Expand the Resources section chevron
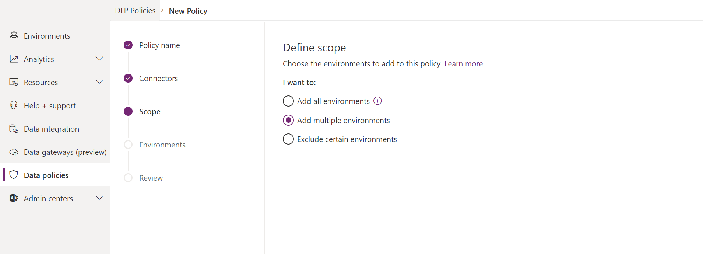Image resolution: width=703 pixels, height=254 pixels. click(x=99, y=82)
